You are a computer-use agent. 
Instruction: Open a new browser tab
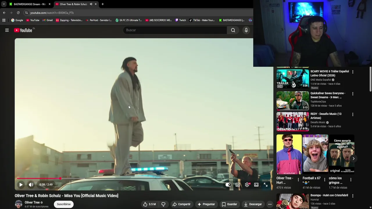click(103, 4)
